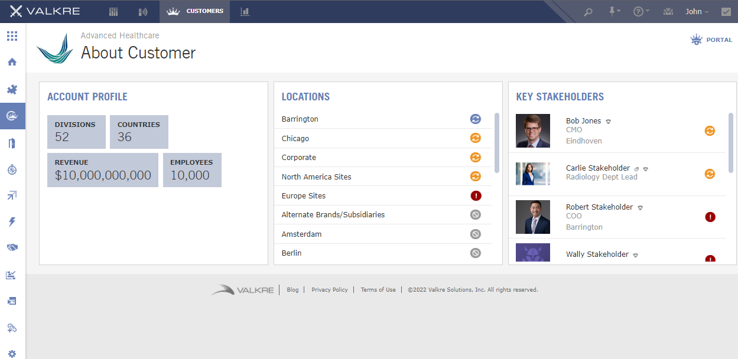Click the door-shaped sidebar icon
Viewport: 738px width, 359px height.
(x=12, y=143)
